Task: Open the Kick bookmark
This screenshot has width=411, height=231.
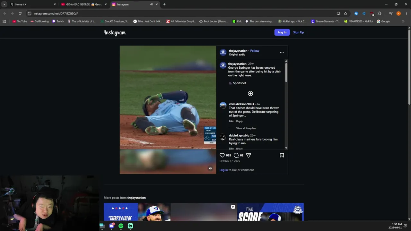Action: pos(237,21)
